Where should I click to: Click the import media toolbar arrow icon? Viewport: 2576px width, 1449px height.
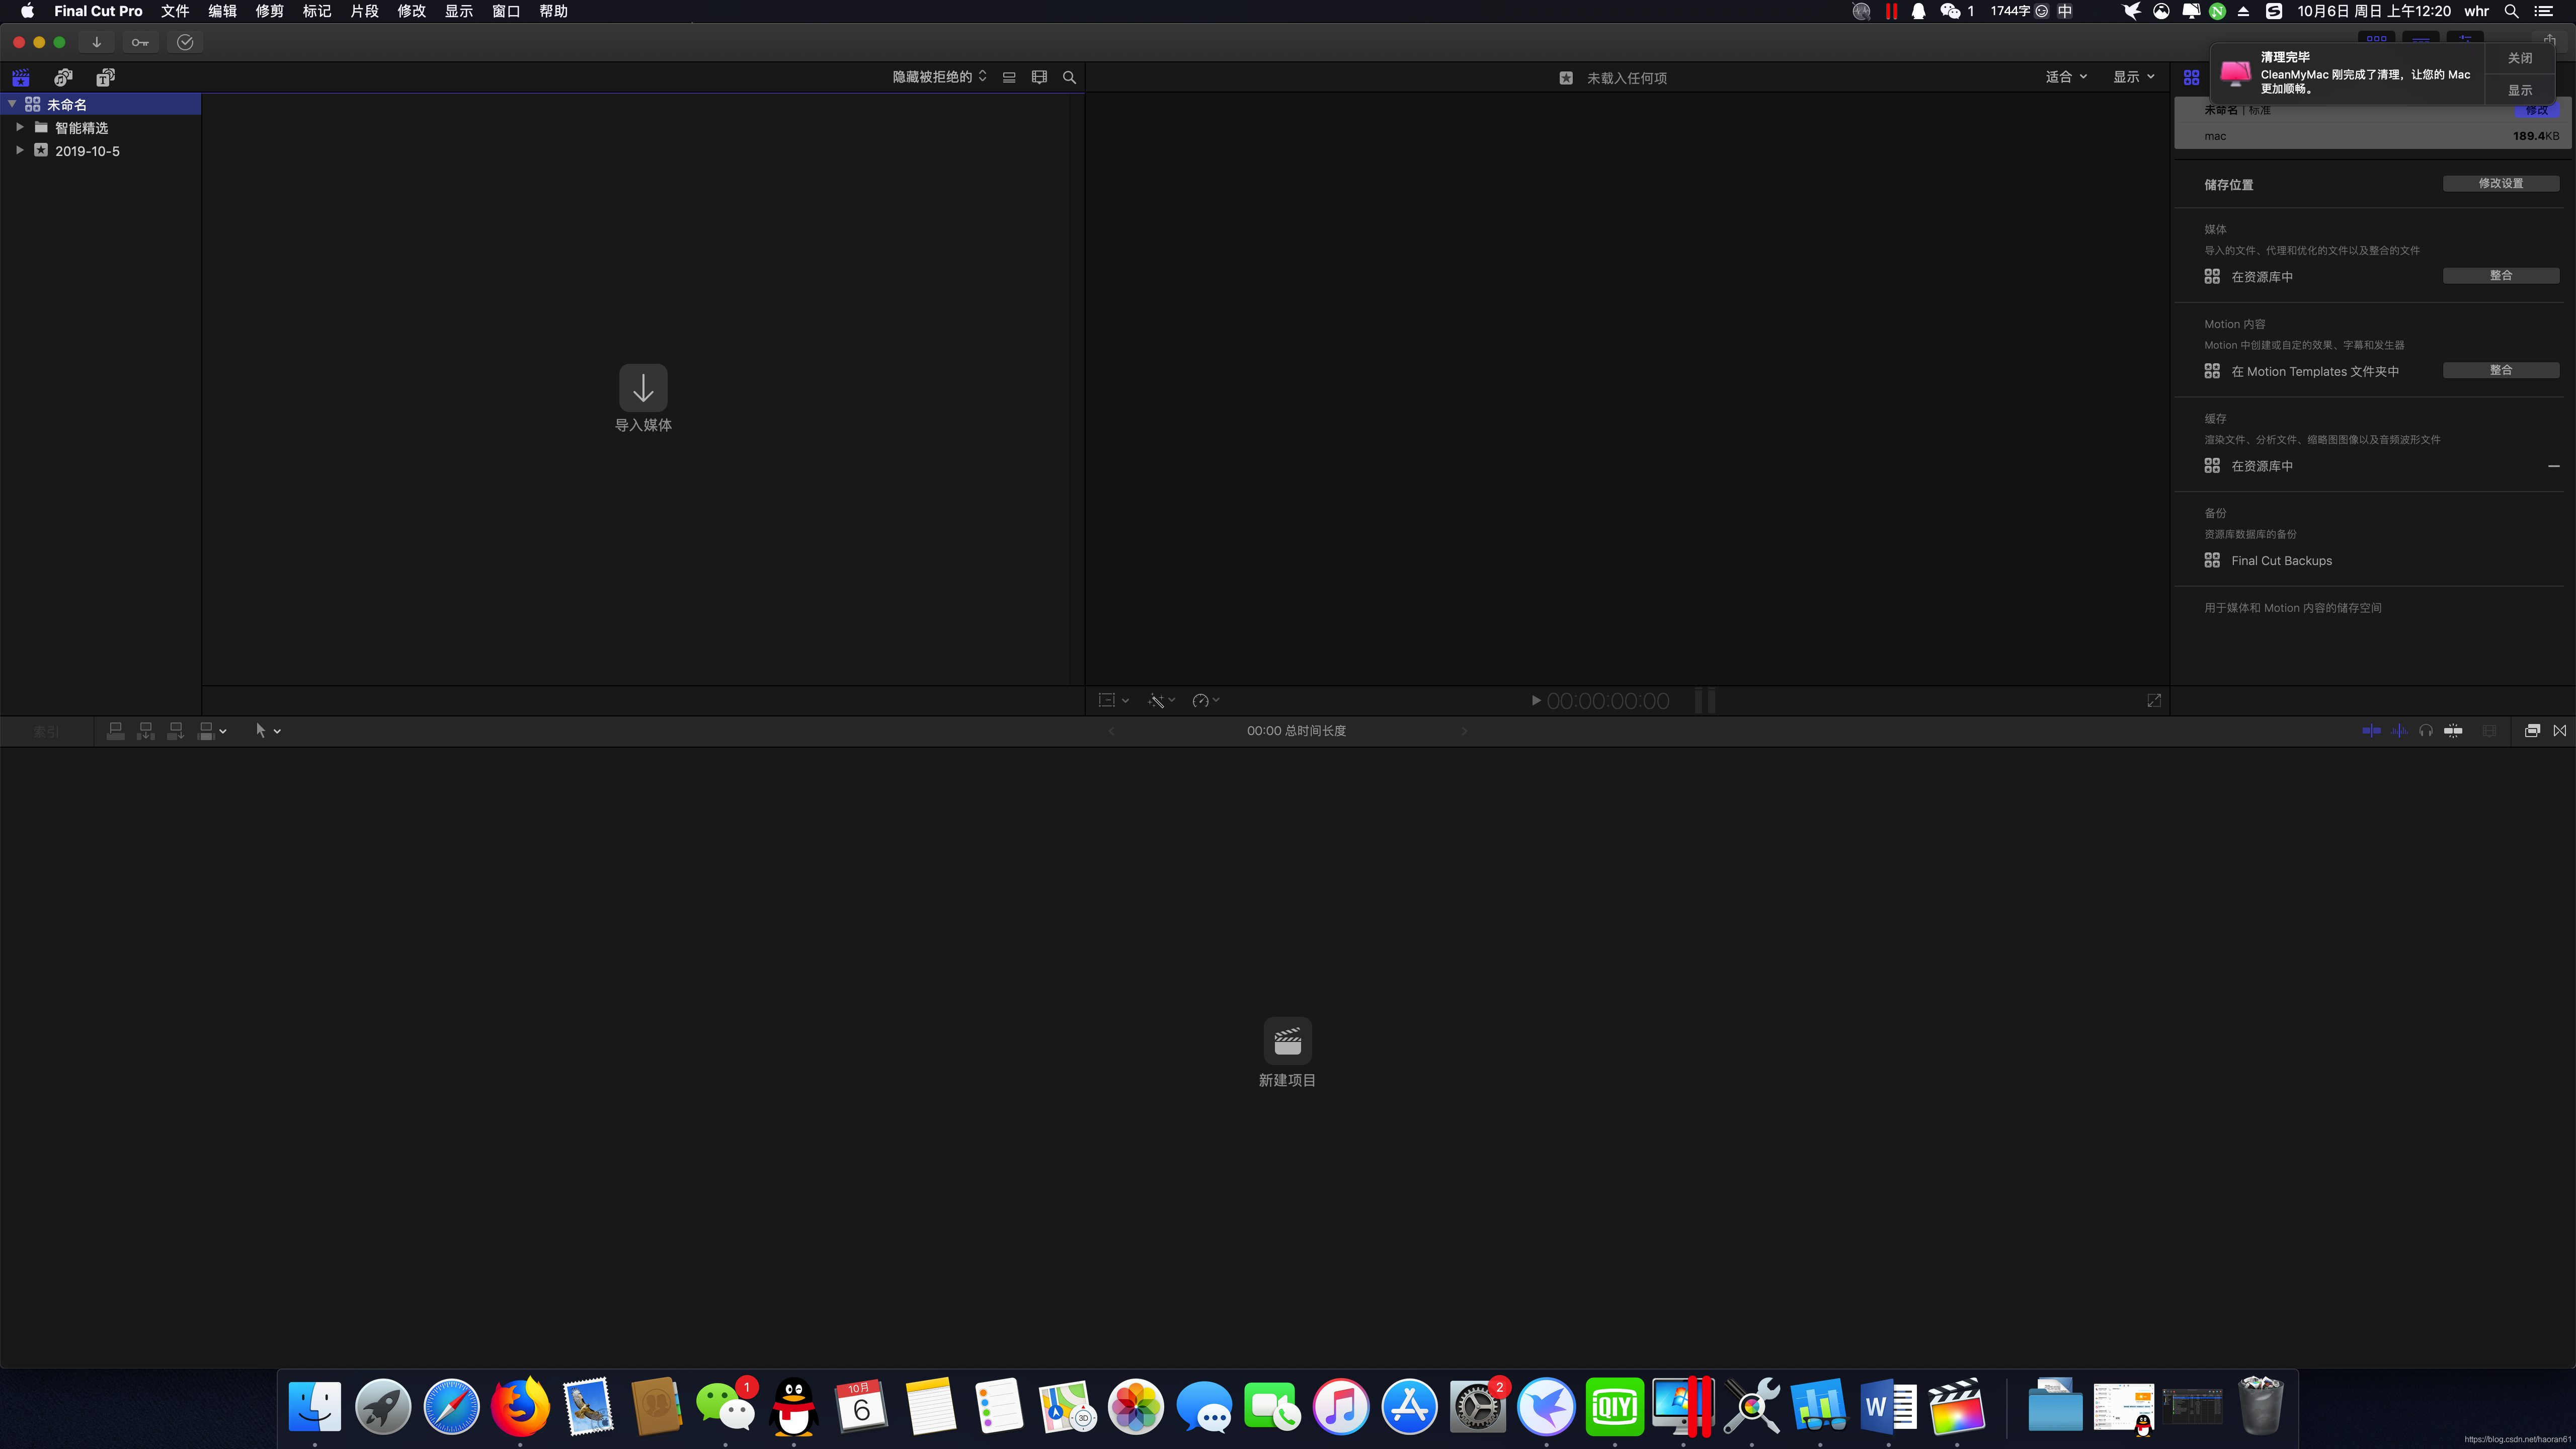pos(96,42)
